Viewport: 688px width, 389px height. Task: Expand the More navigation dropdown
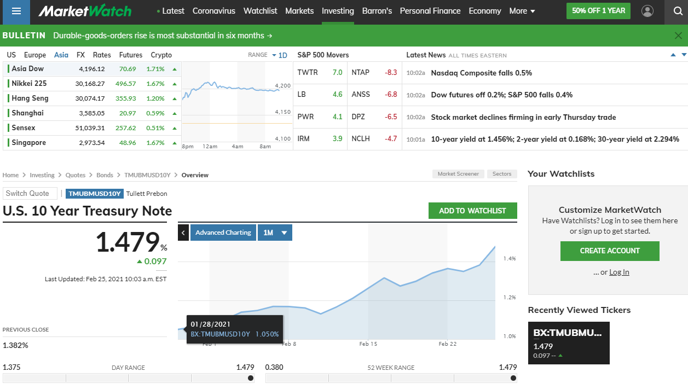(522, 11)
